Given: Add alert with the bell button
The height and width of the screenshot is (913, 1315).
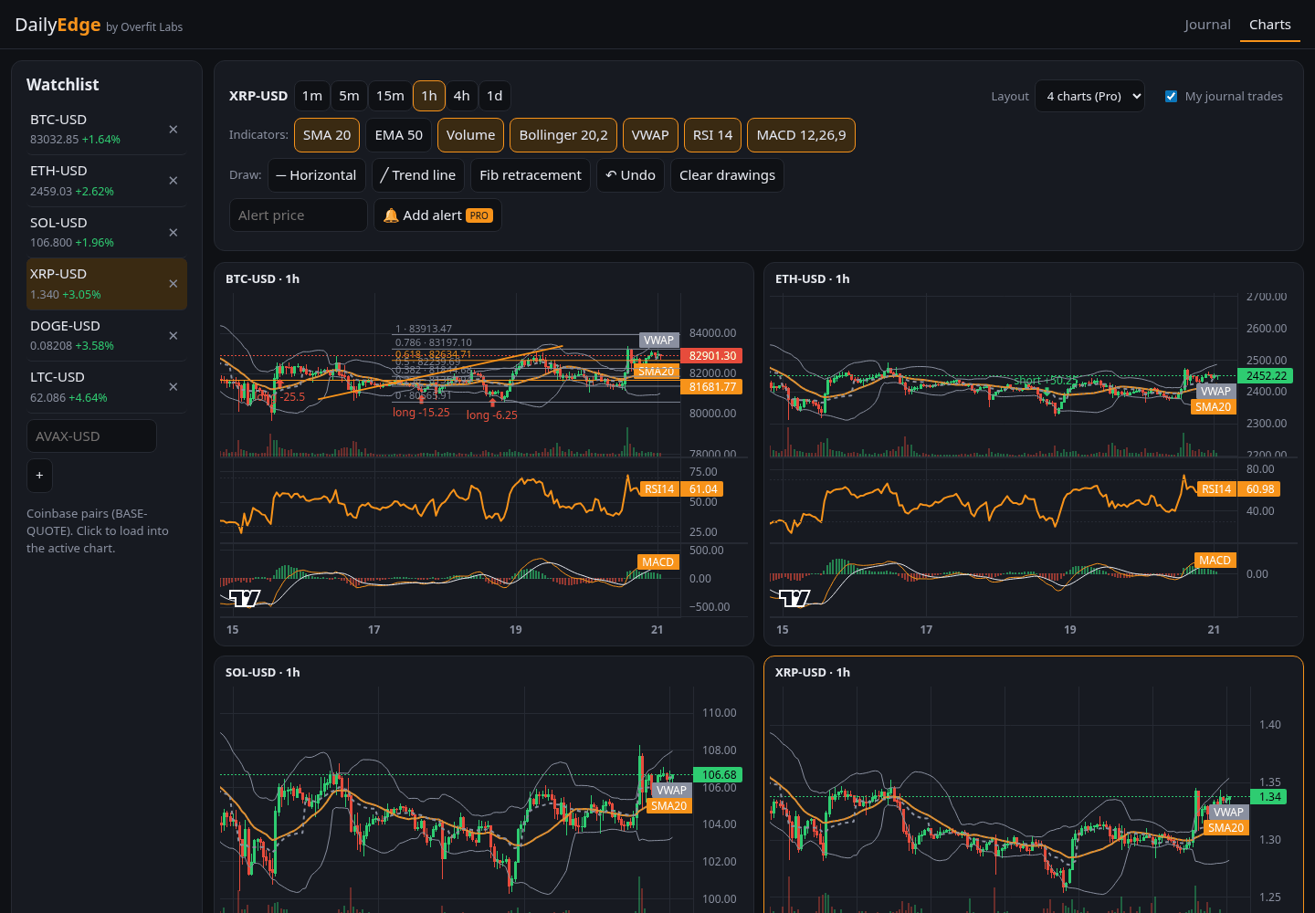Looking at the screenshot, I should pos(437,215).
